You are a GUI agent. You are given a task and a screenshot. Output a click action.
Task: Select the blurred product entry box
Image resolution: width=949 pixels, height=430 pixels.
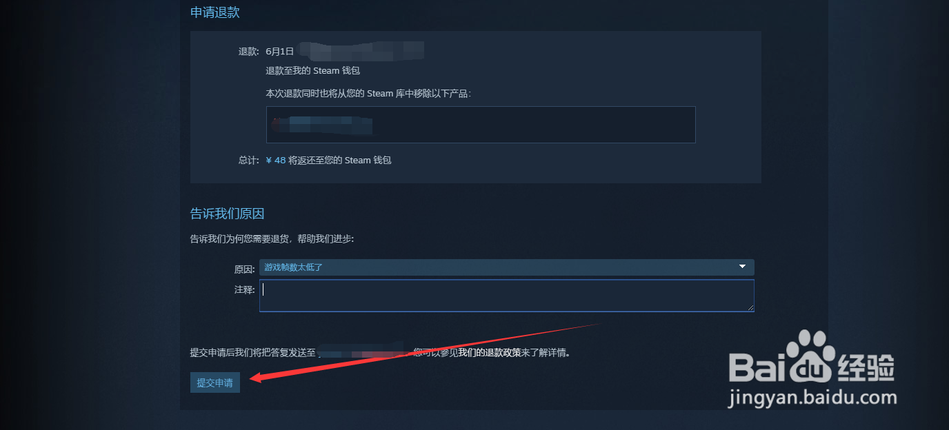[x=481, y=125]
